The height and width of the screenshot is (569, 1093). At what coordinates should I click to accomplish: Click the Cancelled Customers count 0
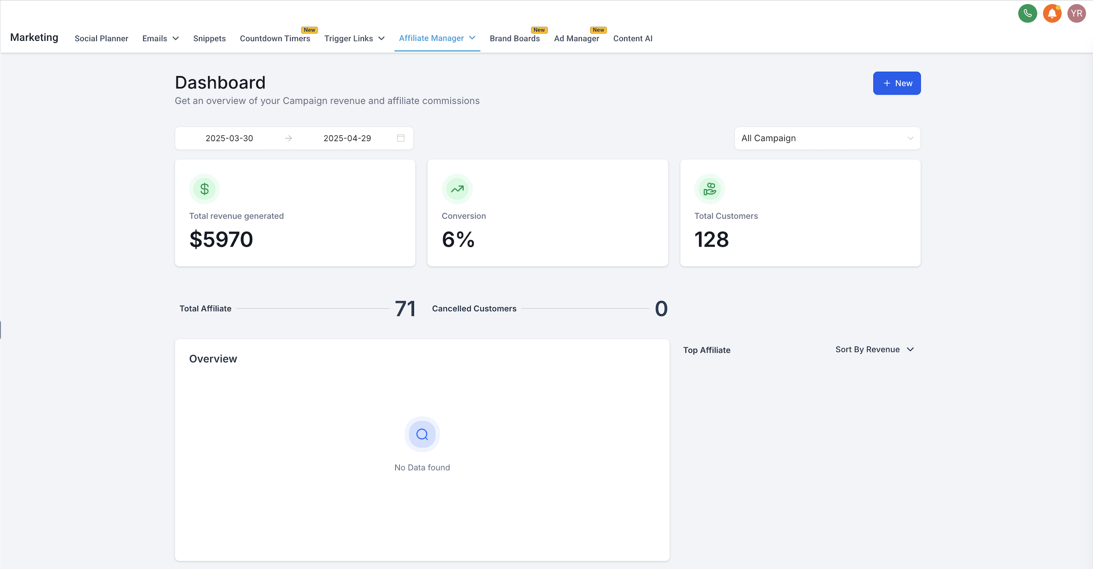[x=661, y=308]
